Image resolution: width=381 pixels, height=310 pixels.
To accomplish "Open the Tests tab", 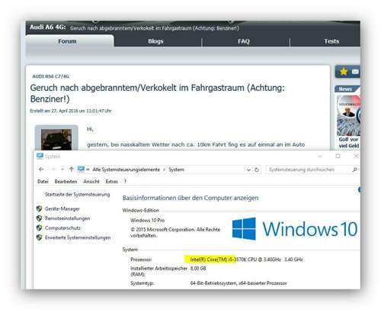I will pos(331,41).
